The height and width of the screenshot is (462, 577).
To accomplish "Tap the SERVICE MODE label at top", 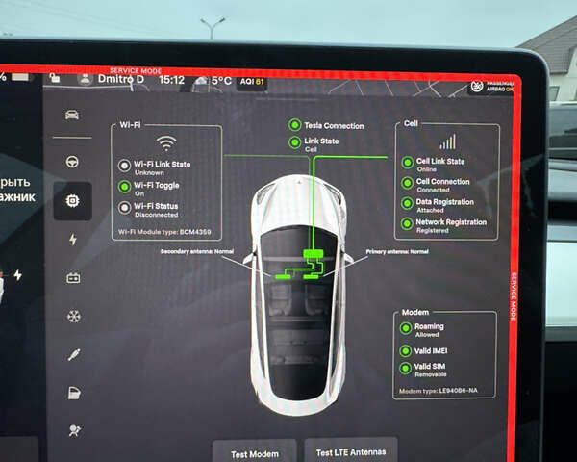I will pos(136,70).
